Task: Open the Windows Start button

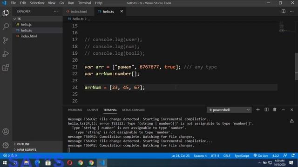Action: pos(5,163)
